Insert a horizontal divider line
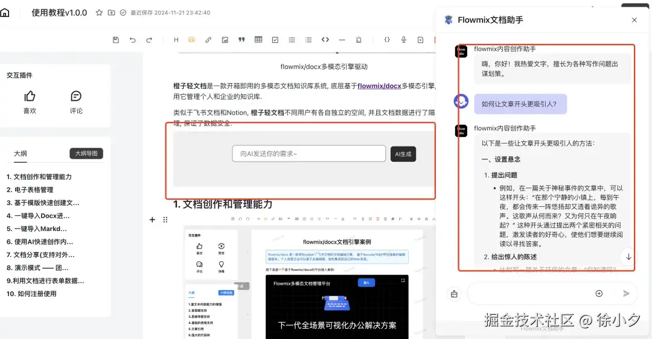The image size is (652, 339). 342,40
